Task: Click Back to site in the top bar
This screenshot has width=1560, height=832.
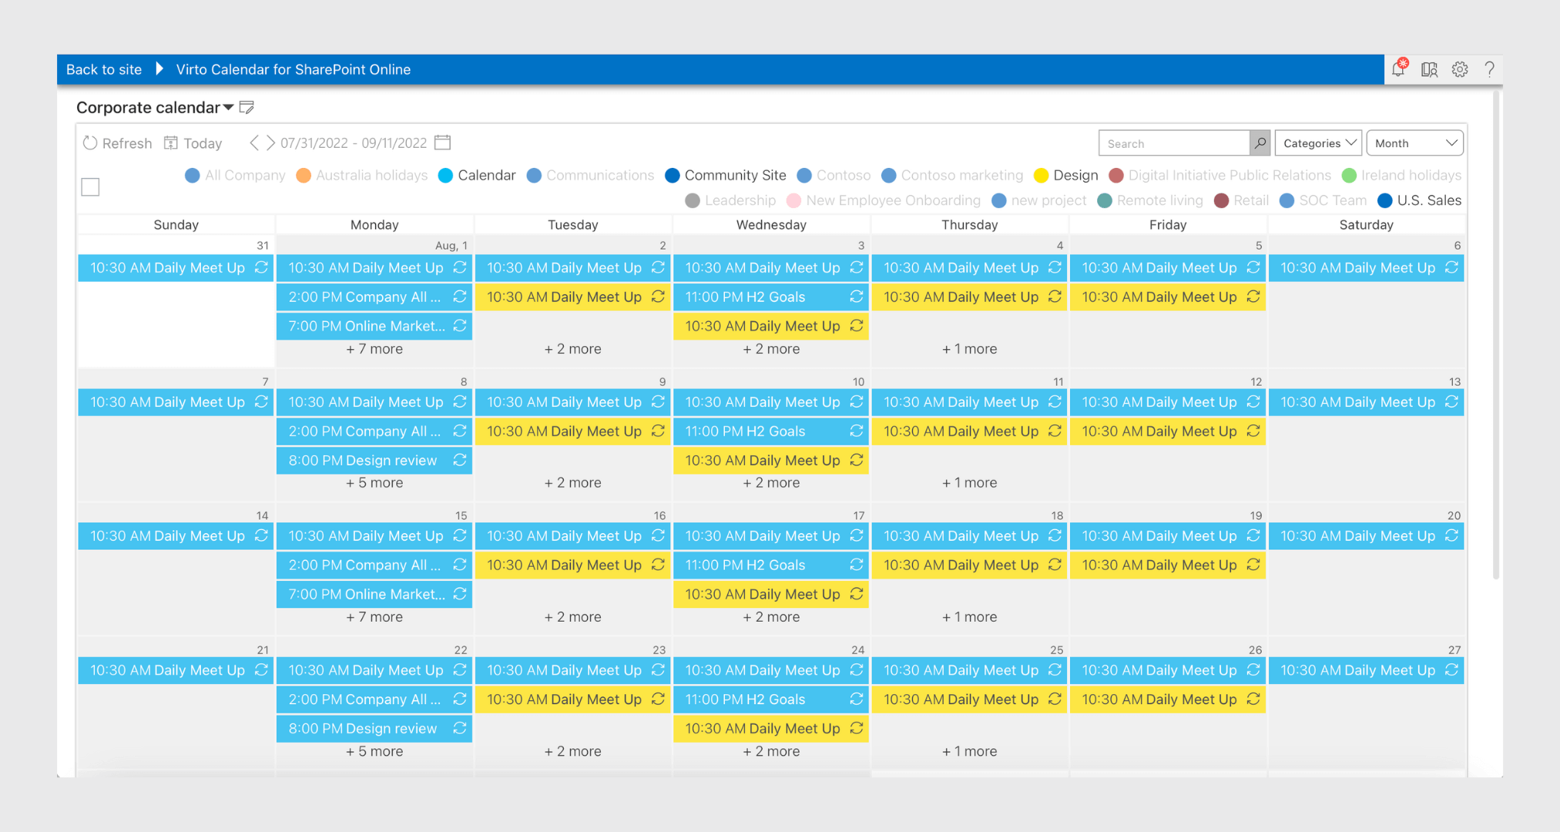Action: point(104,69)
